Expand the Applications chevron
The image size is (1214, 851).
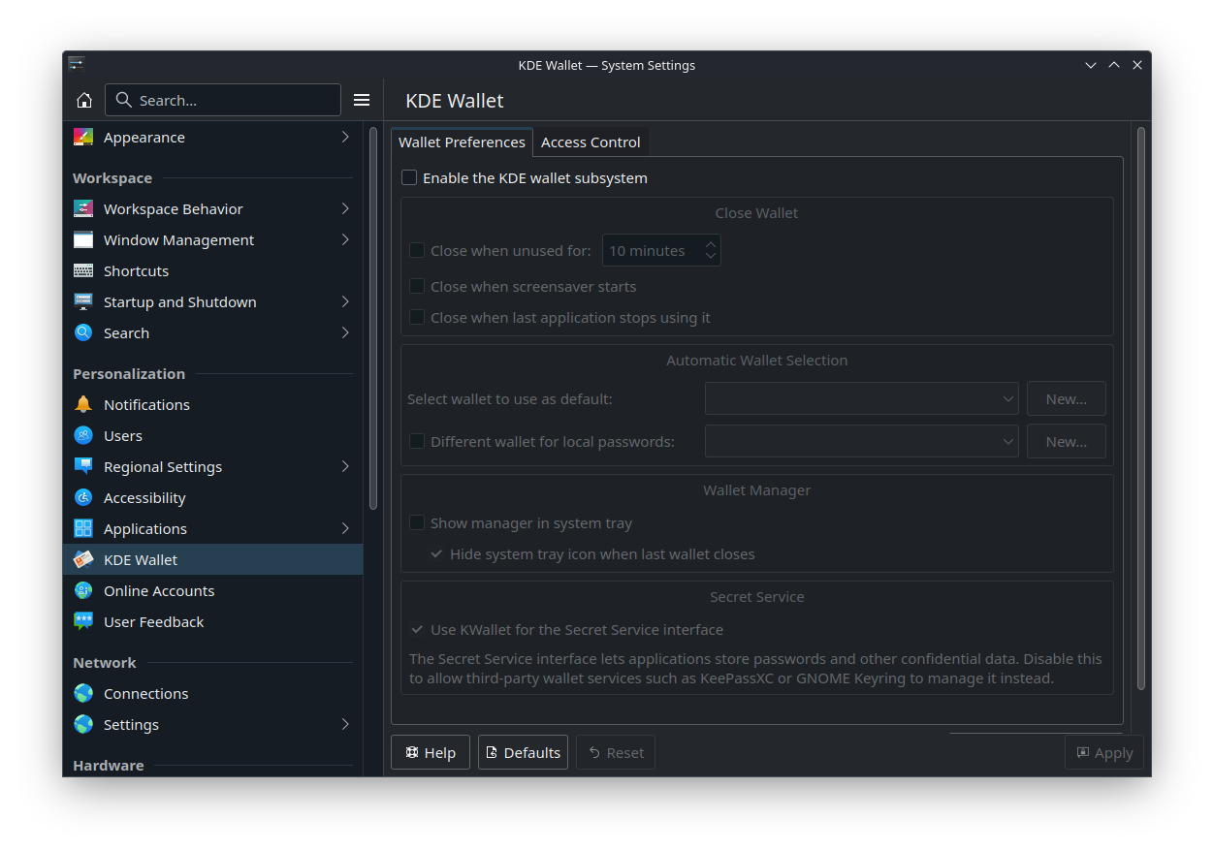click(345, 529)
